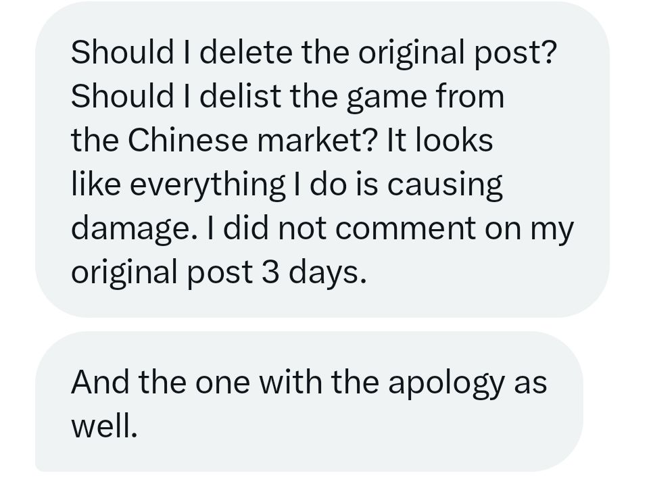Click the words "It looks" in the first message
Viewport: 651px width, 484px height.
click(x=439, y=140)
